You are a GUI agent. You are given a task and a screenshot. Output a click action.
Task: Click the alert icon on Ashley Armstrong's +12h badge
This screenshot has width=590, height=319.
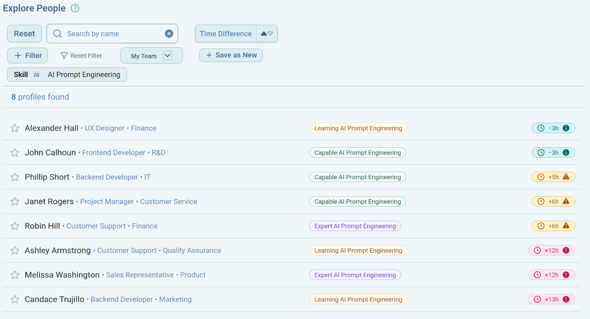(x=566, y=250)
